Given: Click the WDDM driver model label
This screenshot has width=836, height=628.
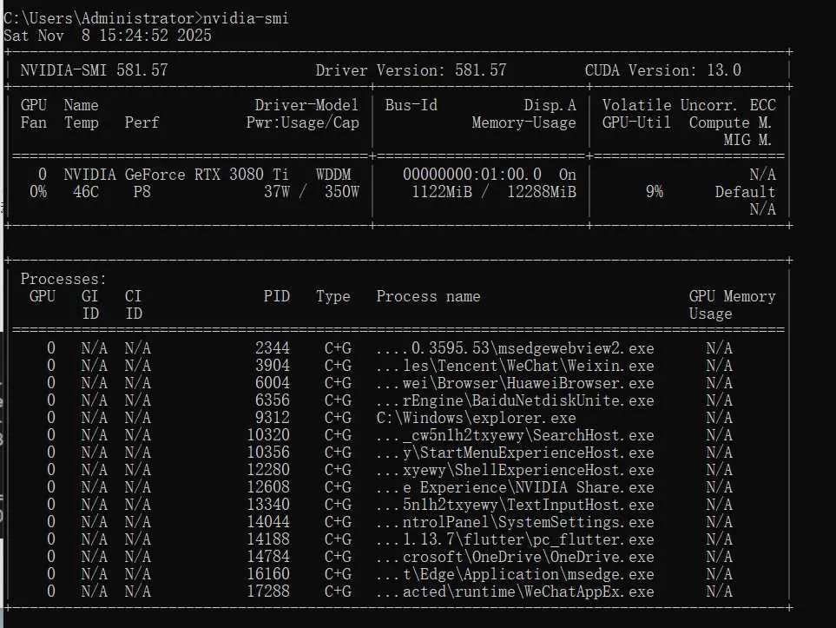Looking at the screenshot, I should [333, 174].
